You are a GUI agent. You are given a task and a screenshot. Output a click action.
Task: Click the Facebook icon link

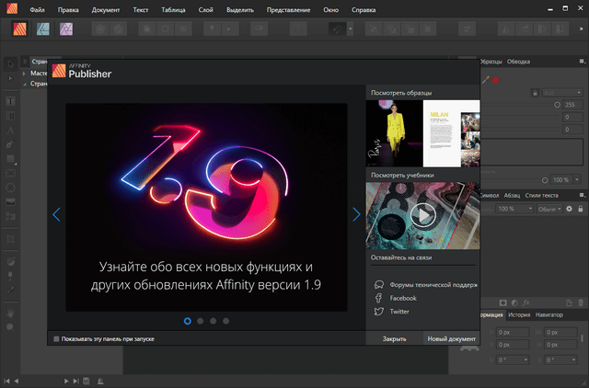point(378,298)
